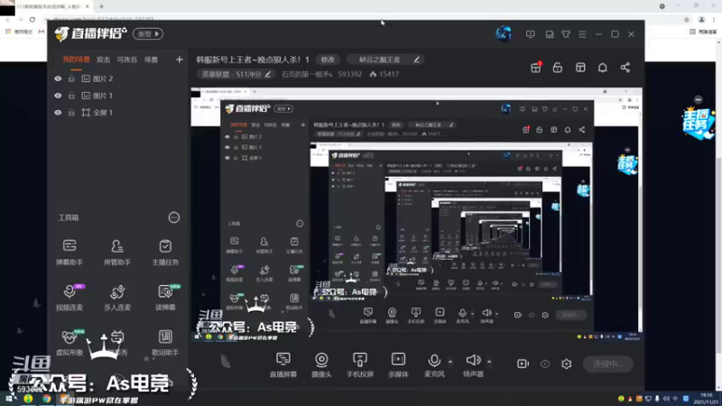Add a 手机投屏 phone-cast source
Image resolution: width=722 pixels, height=406 pixels.
(x=359, y=365)
